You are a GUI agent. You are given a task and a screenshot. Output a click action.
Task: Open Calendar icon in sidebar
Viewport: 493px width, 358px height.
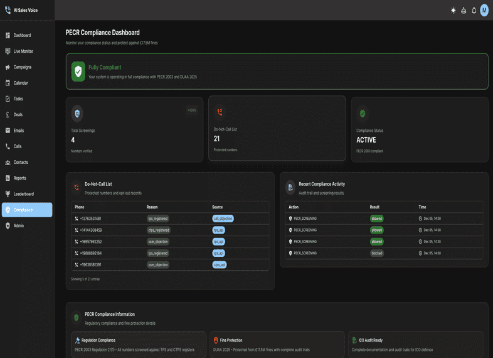coord(8,83)
